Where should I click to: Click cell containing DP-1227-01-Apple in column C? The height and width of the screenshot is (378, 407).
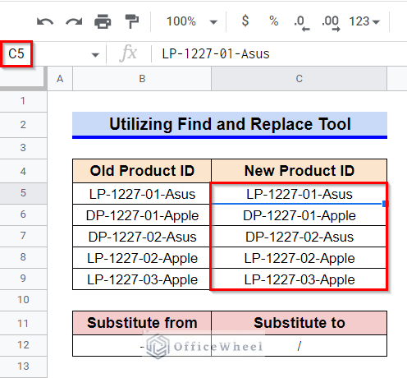coord(299,215)
